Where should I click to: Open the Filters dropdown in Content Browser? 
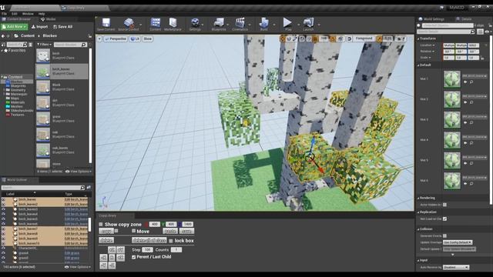pos(44,45)
